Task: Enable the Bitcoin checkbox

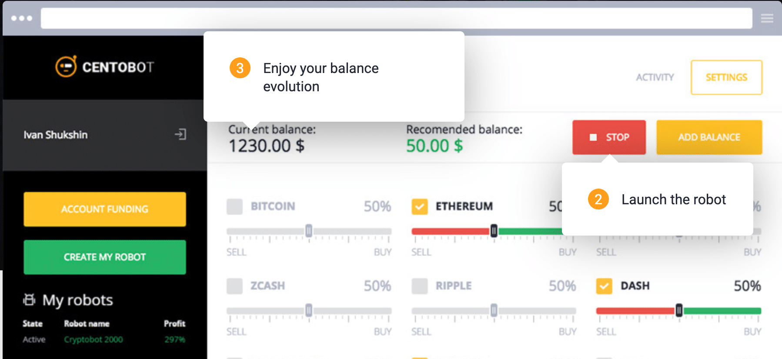Action: [x=234, y=206]
